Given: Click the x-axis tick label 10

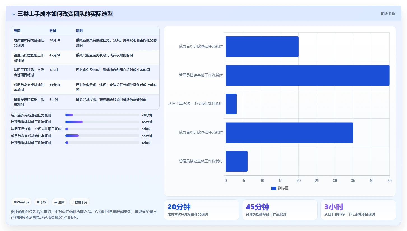Looking at the screenshot, I should click(x=262, y=181).
